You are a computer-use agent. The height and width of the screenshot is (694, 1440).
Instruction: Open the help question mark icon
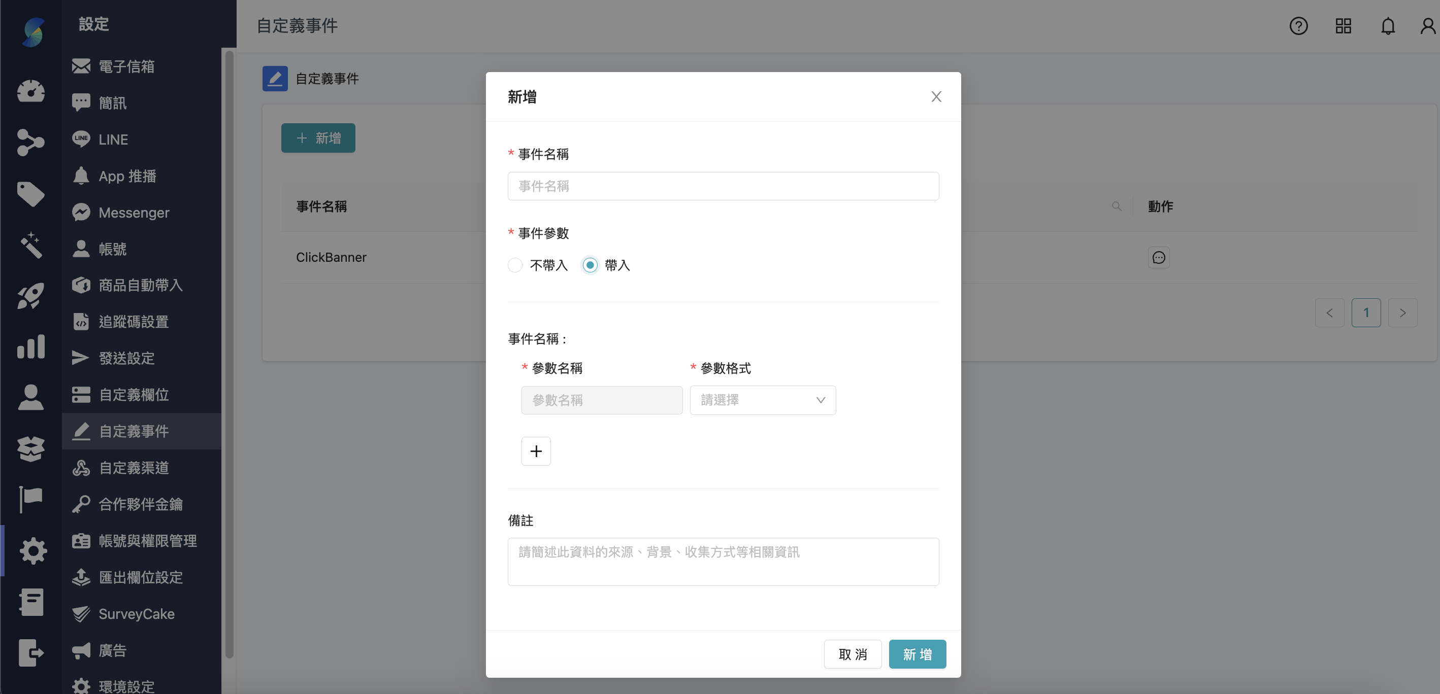click(x=1298, y=26)
